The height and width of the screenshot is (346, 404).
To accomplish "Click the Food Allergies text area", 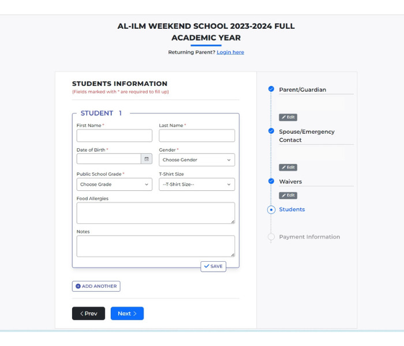I will pos(156,213).
